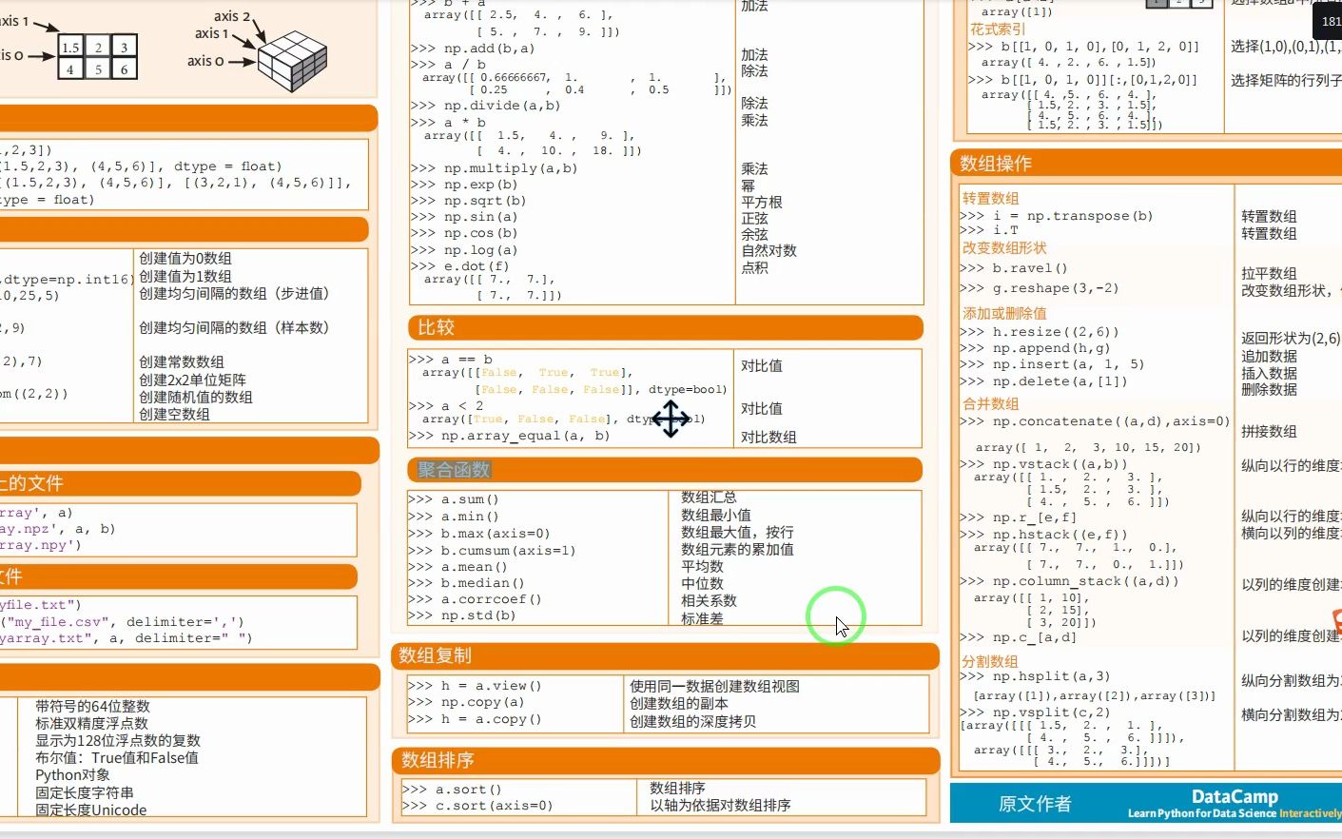
Task: Click the code line c.sort(axis=0)
Action: click(x=478, y=806)
